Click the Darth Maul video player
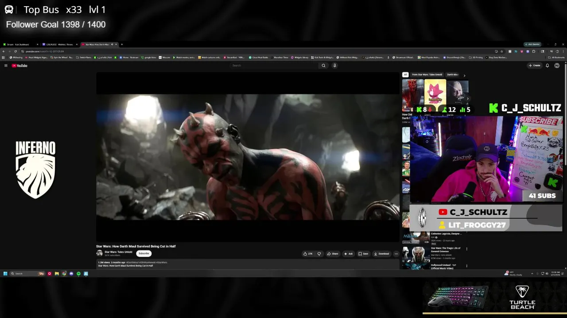Viewport: 567px width, 318px height. pos(248,157)
